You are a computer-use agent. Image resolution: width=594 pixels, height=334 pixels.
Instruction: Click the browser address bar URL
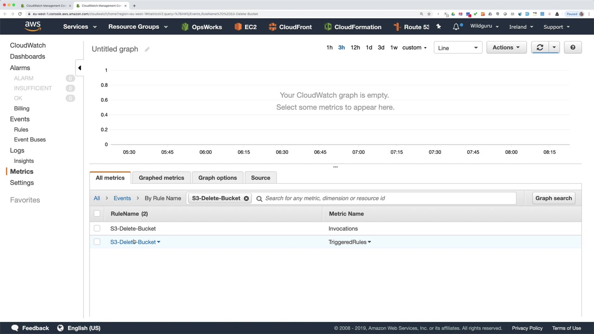145,14
